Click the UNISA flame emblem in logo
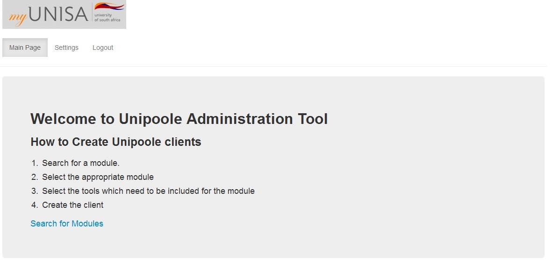Screen dimensions: 553x260 (x=109, y=7)
